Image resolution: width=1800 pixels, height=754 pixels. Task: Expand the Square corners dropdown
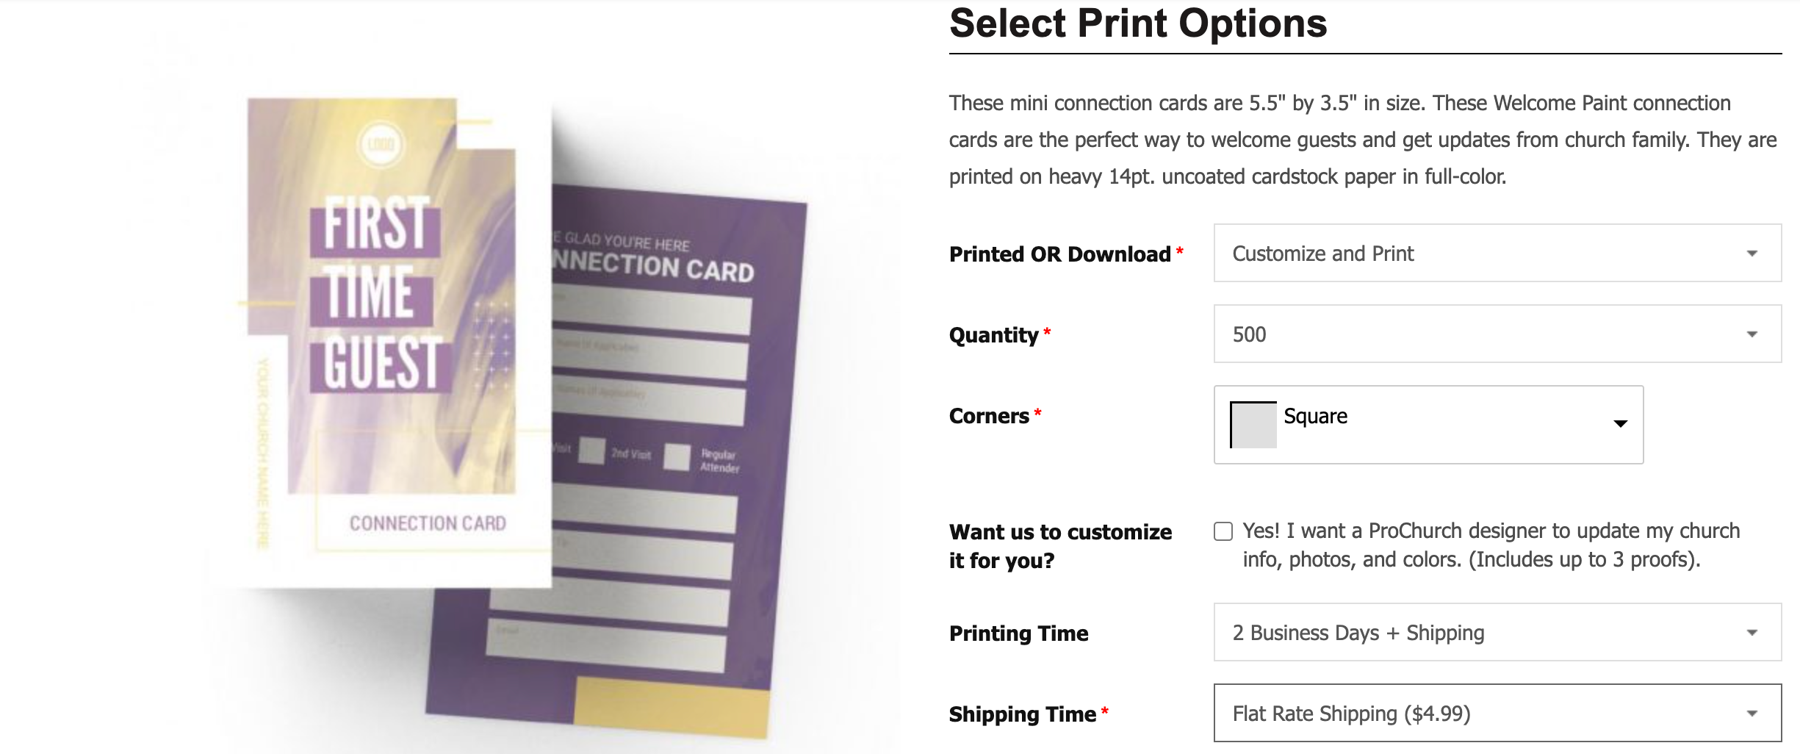coord(1428,425)
